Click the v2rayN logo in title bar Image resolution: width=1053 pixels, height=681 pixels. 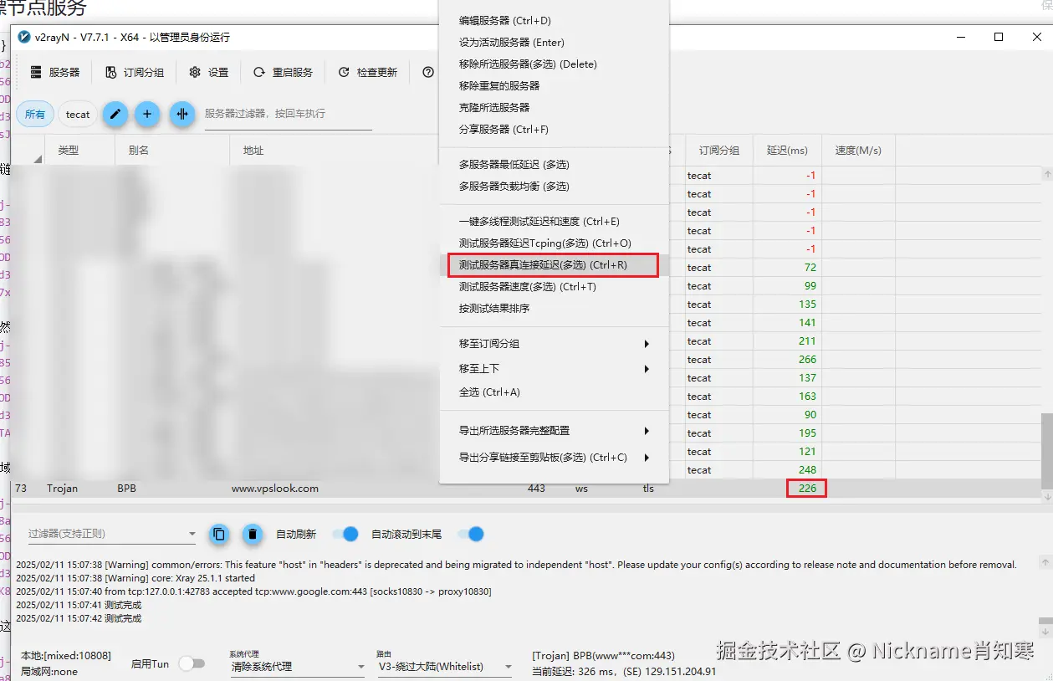click(x=24, y=37)
